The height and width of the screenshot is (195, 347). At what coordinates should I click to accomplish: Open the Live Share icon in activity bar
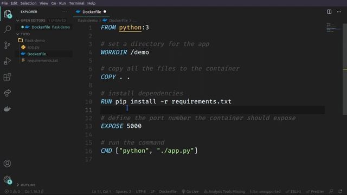point(7,93)
